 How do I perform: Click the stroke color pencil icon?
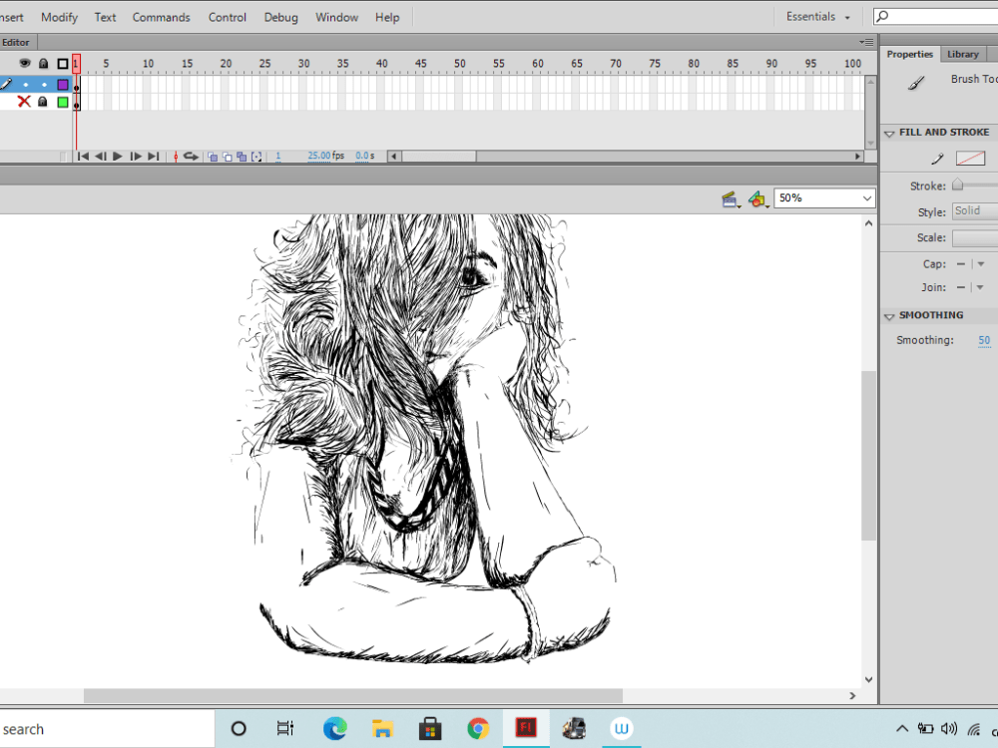click(937, 159)
